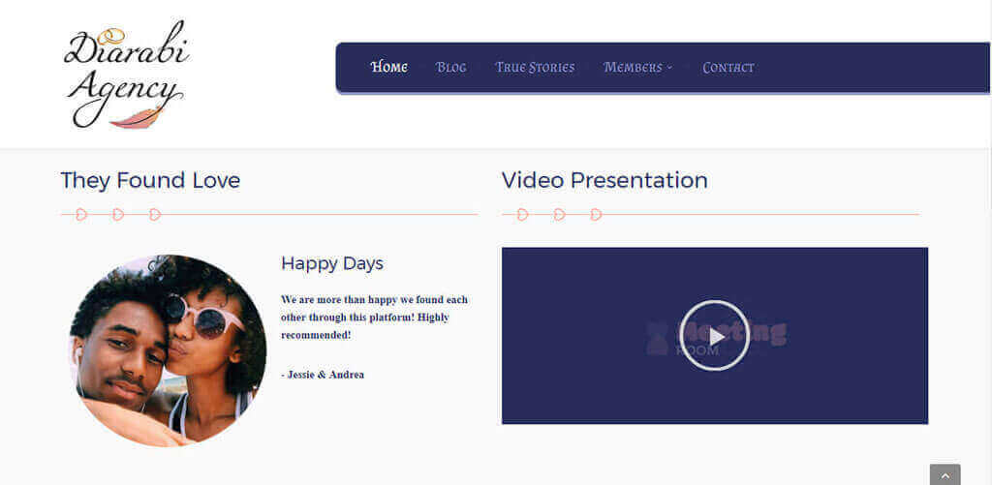
Task: Open the Happy Days testimonial title
Action: tap(332, 263)
